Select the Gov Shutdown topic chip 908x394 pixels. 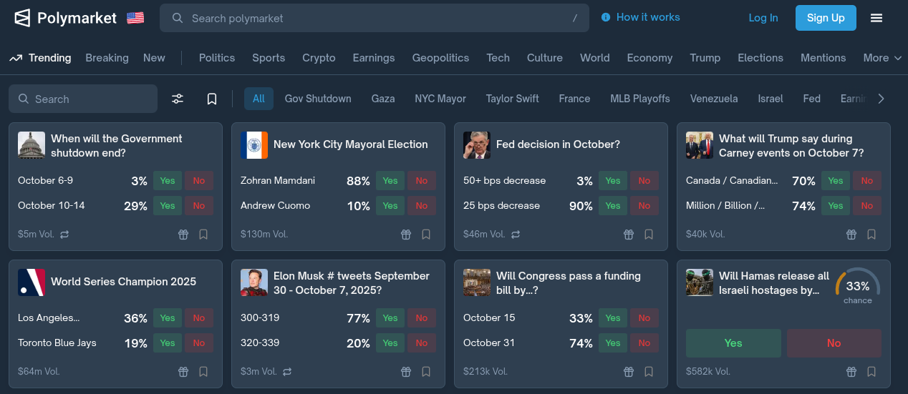pyautogui.click(x=318, y=99)
